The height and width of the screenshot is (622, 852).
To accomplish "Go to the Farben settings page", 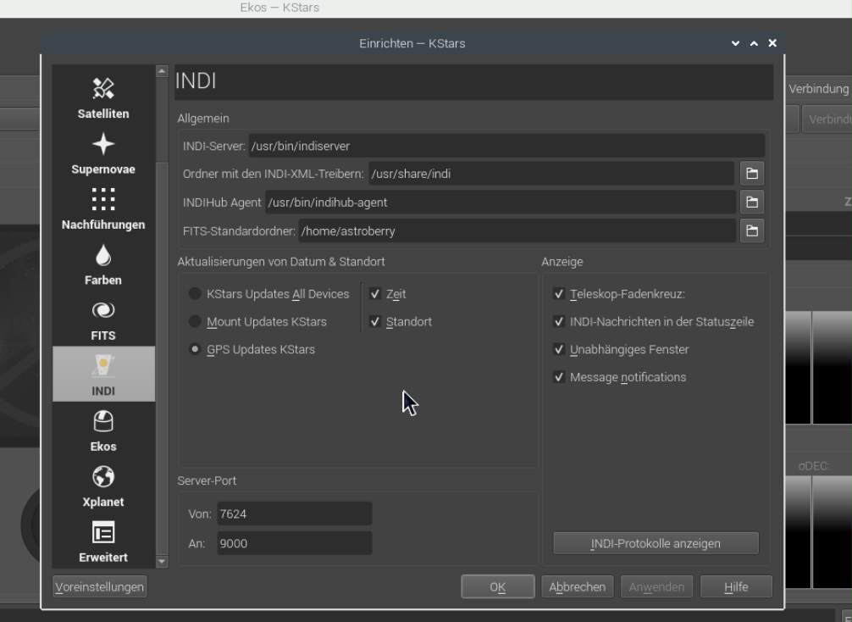I will pos(103,264).
